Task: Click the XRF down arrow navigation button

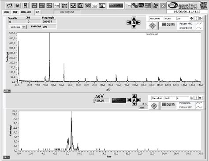Action: pyautogui.click(x=134, y=104)
